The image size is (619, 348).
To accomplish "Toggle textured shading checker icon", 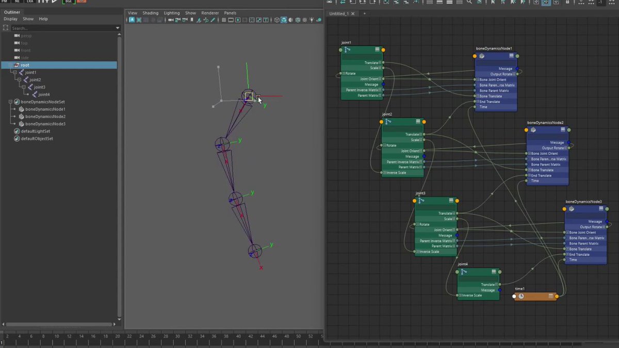I will (x=304, y=20).
